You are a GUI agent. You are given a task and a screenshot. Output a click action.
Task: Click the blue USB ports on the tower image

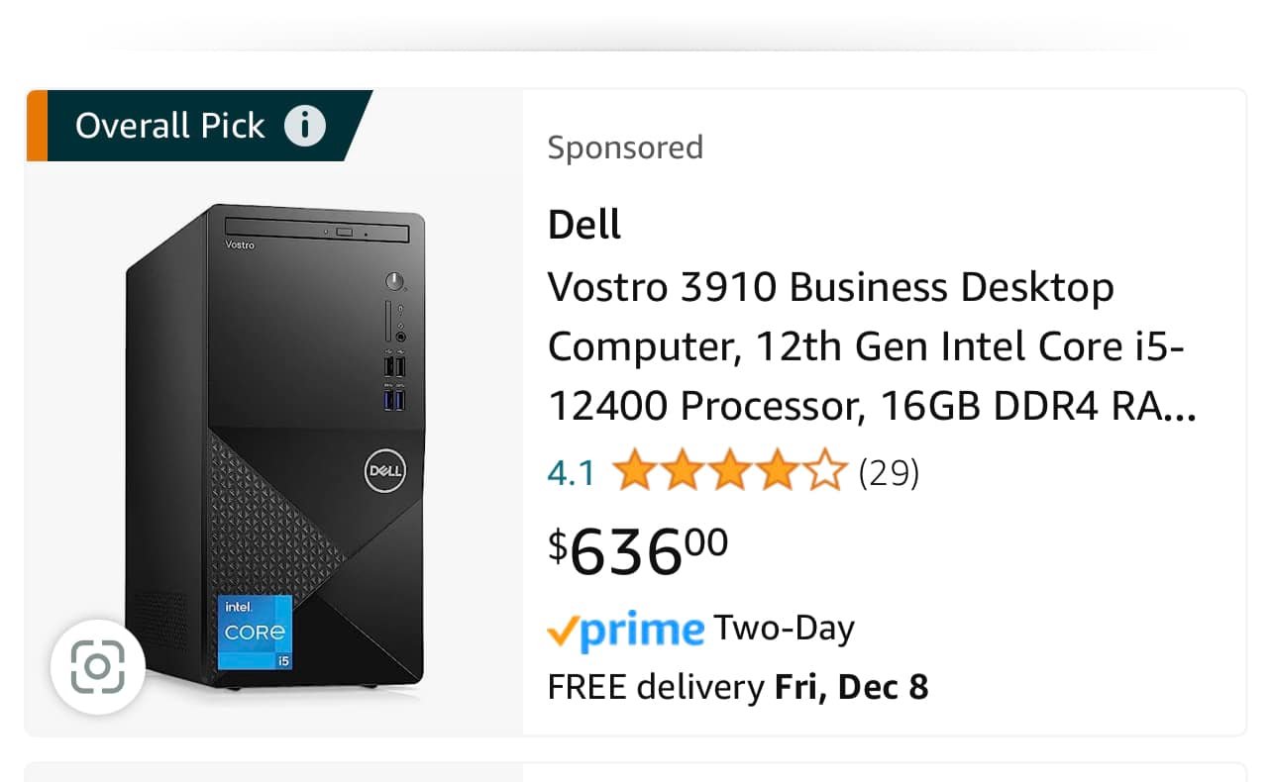[x=394, y=400]
